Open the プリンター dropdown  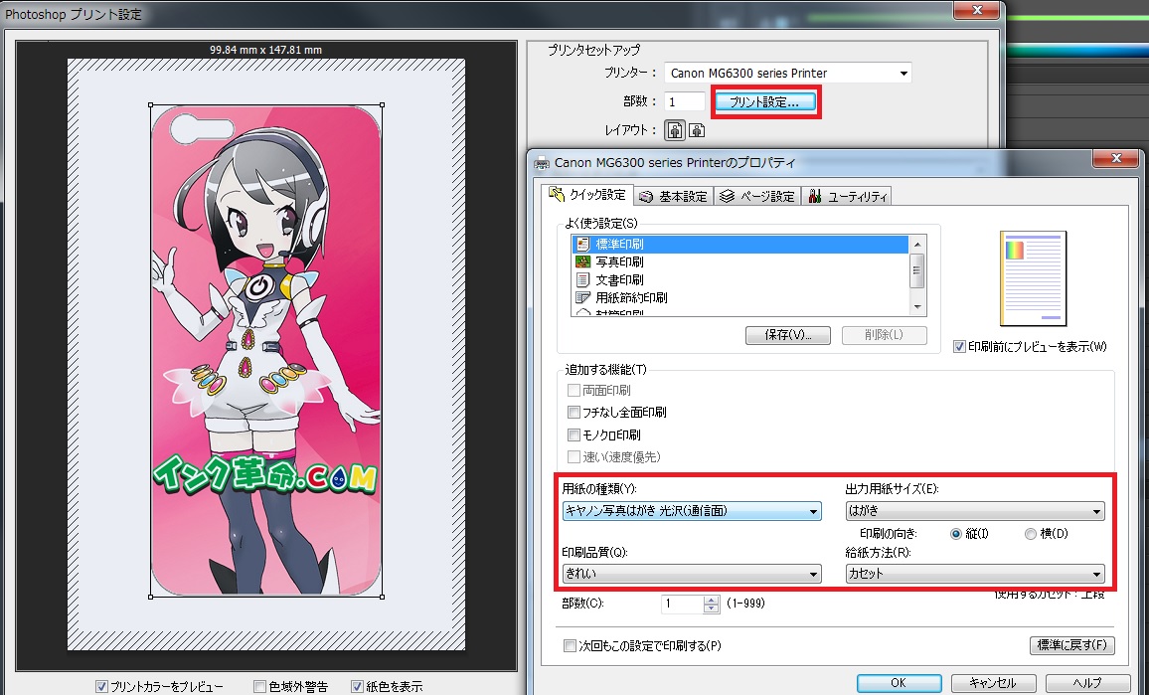[788, 74]
